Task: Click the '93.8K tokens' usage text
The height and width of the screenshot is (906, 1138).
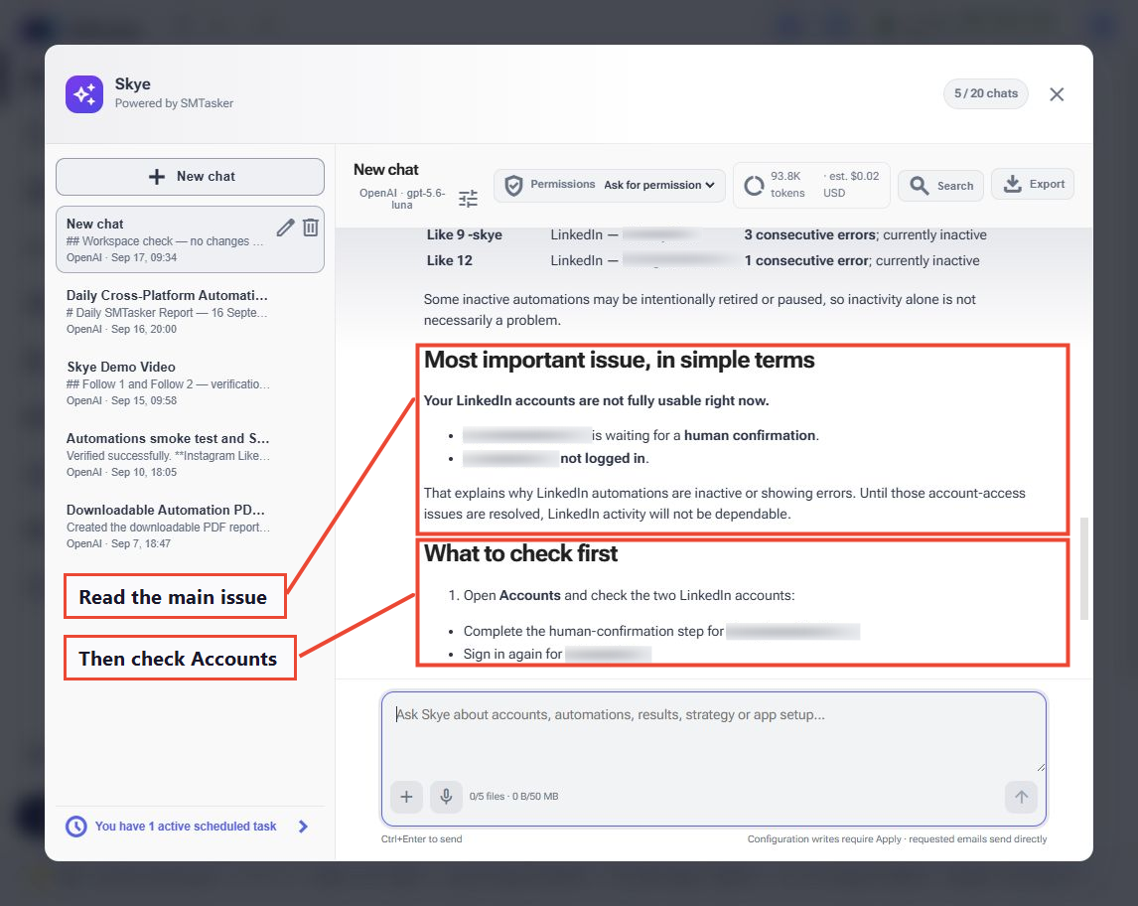Action: [x=787, y=185]
